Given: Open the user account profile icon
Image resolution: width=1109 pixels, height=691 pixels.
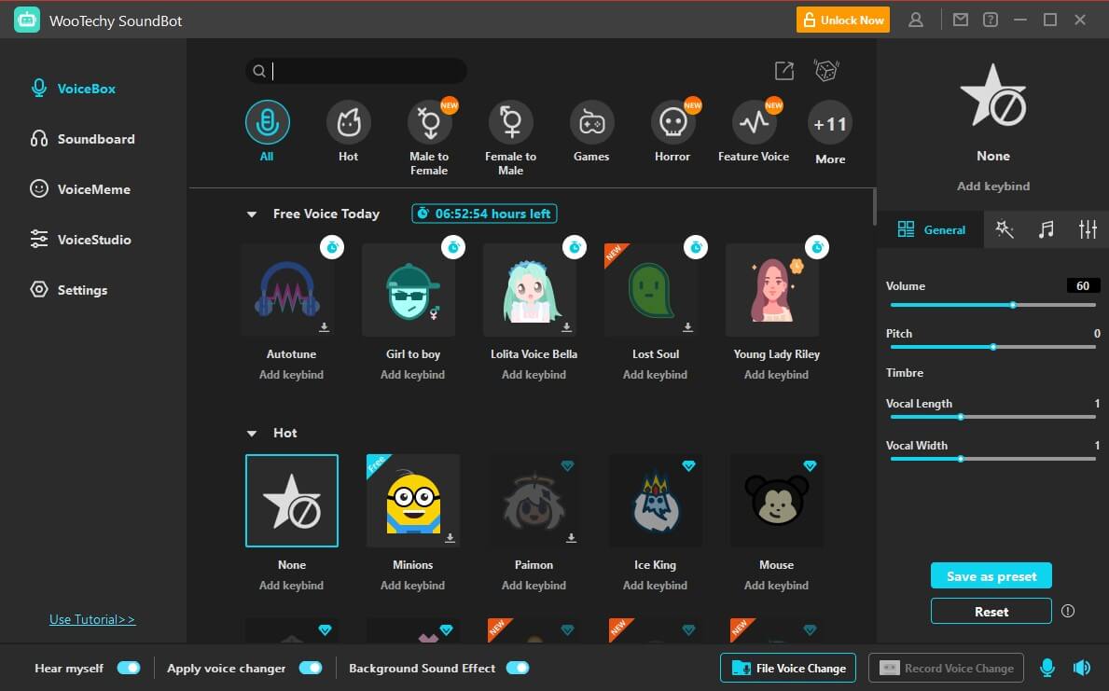Looking at the screenshot, I should click(x=916, y=20).
